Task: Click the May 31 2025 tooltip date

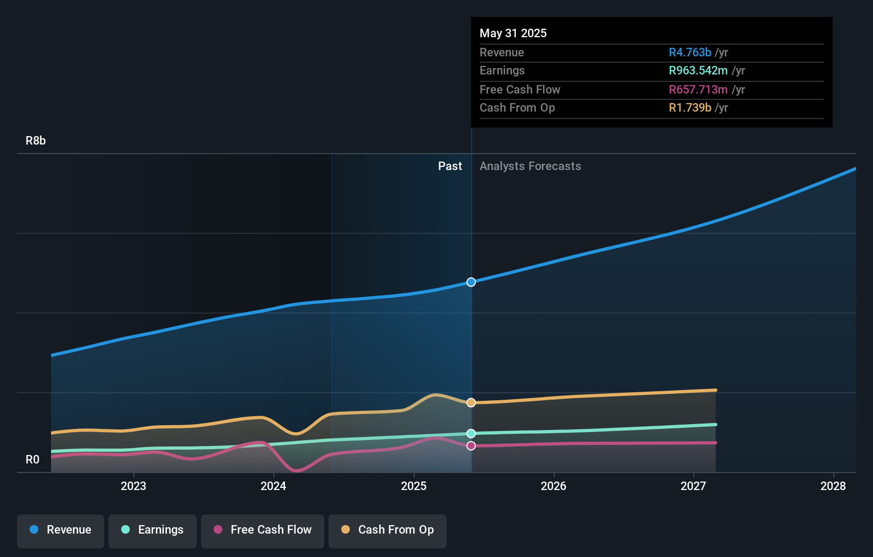Action: pos(513,33)
